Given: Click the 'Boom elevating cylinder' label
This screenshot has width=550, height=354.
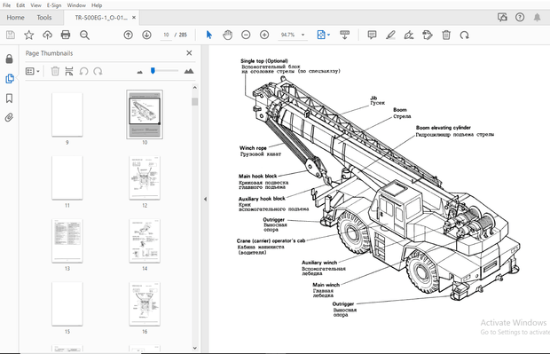Looking at the screenshot, I should pyautogui.click(x=444, y=128).
